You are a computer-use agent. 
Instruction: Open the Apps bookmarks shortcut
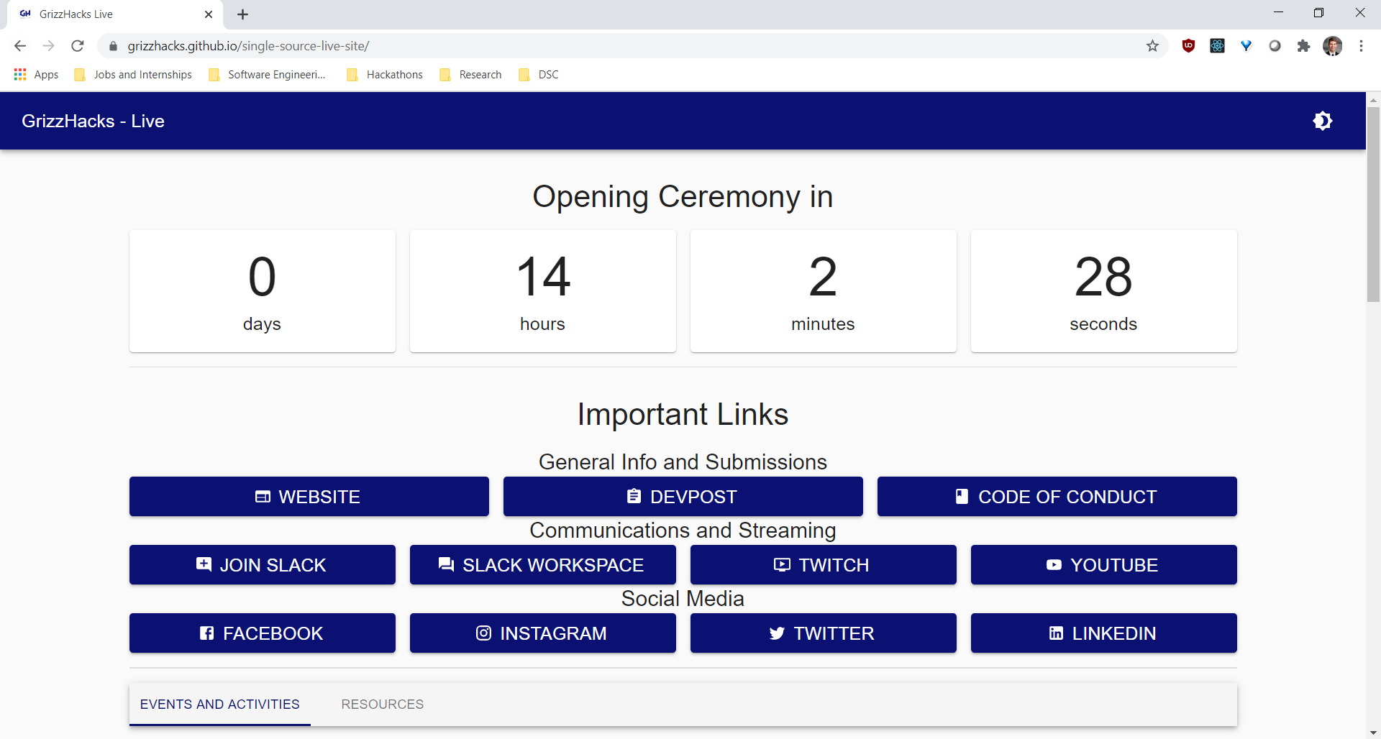(36, 75)
